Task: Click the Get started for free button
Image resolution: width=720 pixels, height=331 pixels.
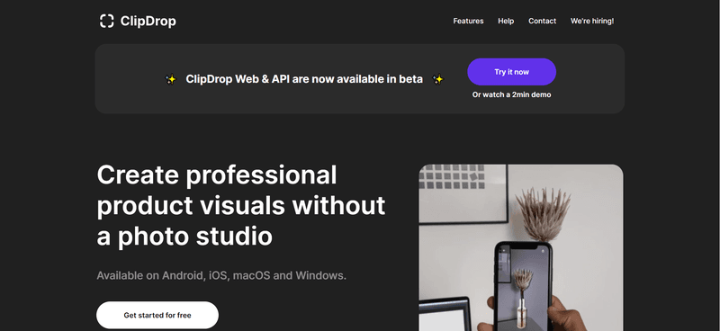Action: (x=157, y=315)
